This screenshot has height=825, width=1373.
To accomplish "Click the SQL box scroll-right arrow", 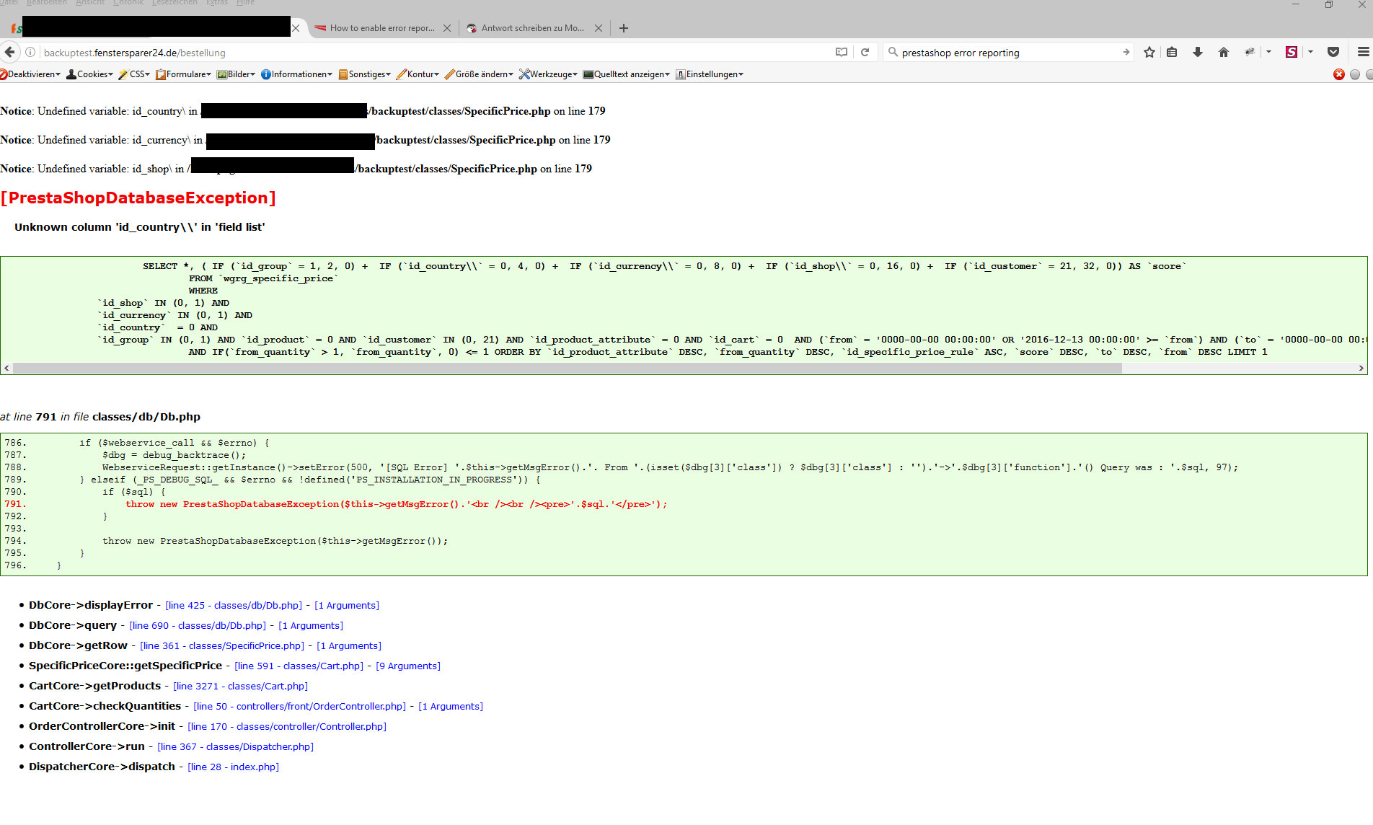I will coord(1361,368).
